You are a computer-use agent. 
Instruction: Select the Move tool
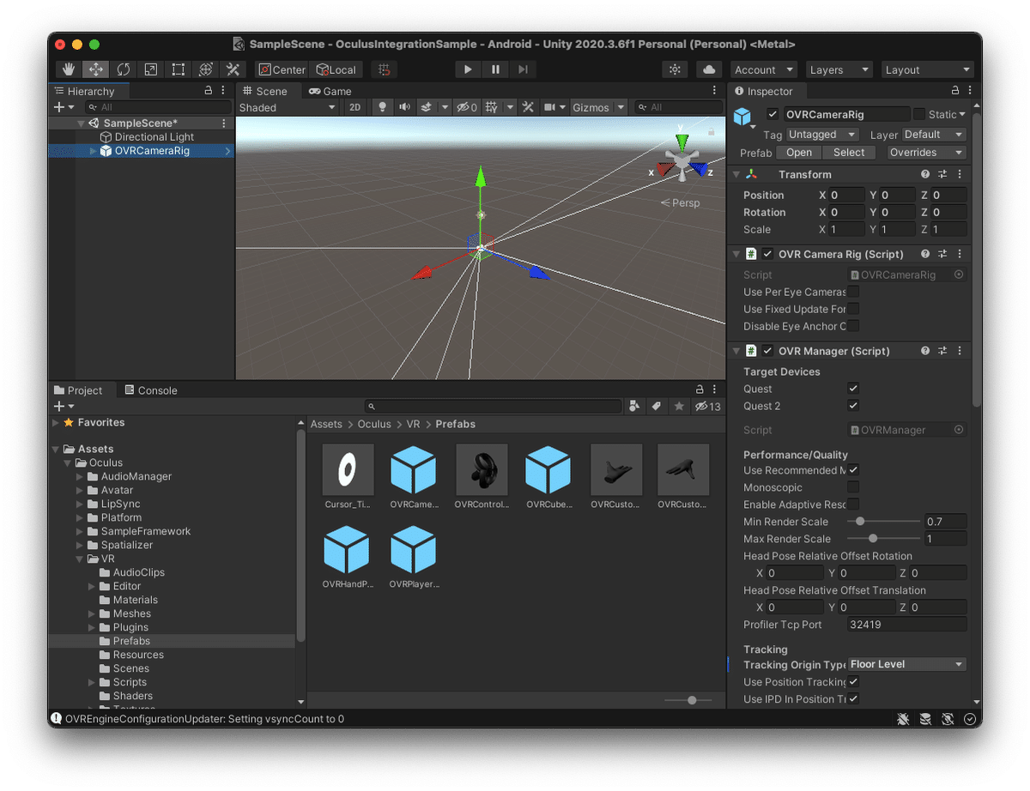click(96, 69)
